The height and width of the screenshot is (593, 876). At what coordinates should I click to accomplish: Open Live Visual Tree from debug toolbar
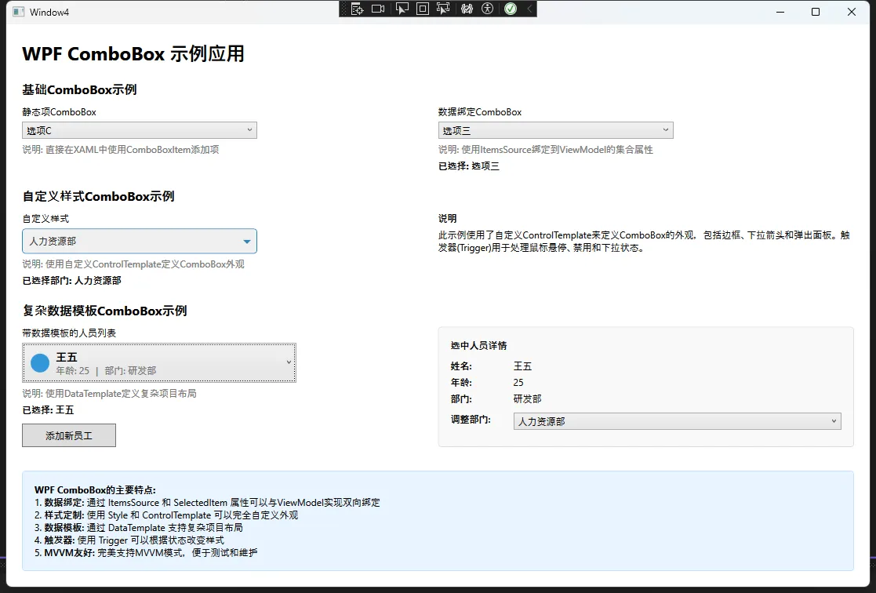[x=358, y=9]
